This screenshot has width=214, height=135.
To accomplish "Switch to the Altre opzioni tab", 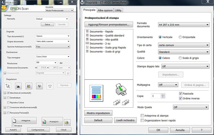I will click(x=105, y=10).
